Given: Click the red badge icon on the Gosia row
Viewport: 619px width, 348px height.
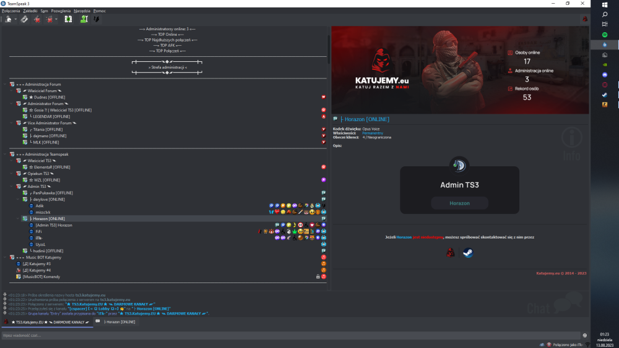Looking at the screenshot, I should click(x=323, y=110).
